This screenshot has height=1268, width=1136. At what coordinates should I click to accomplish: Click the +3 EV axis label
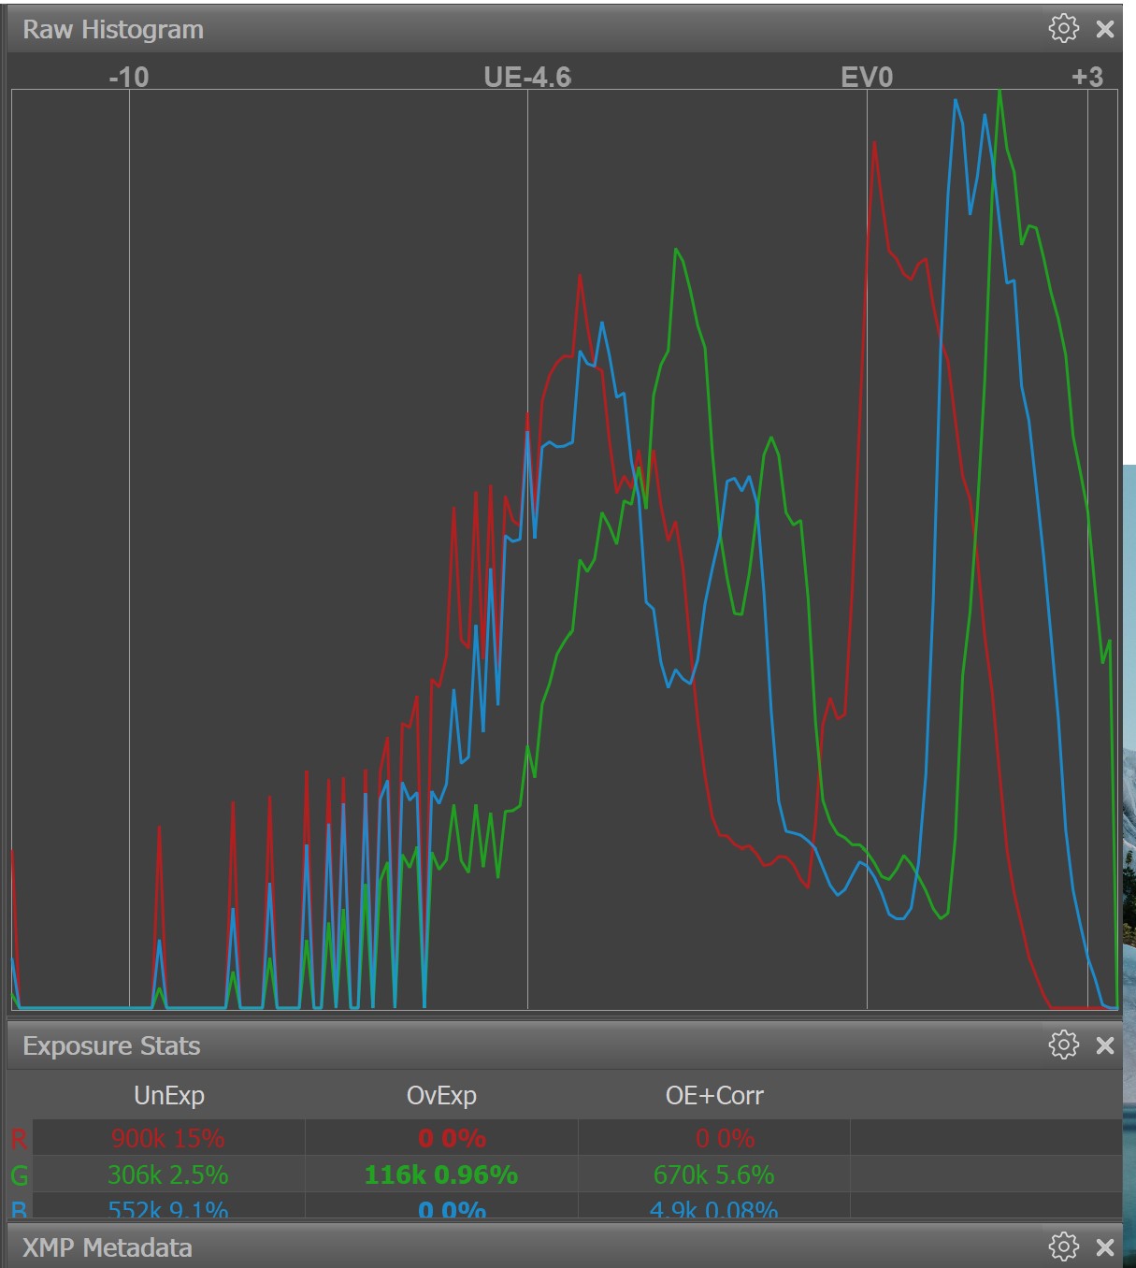pyautogui.click(x=1086, y=77)
